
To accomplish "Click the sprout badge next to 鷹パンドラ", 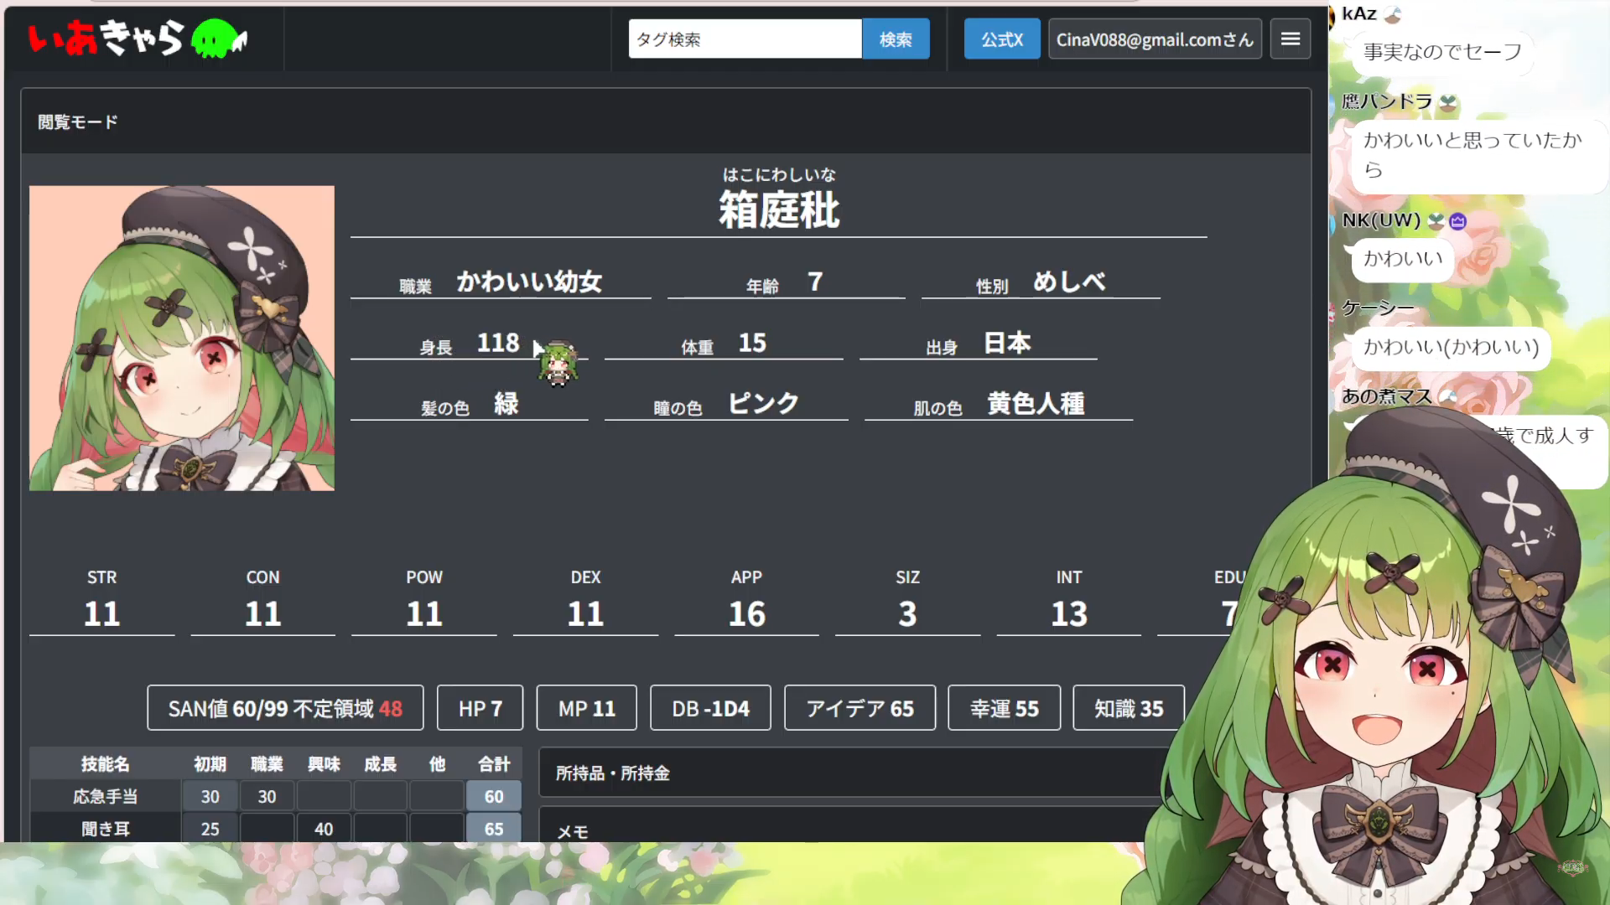I will 1448,103.
